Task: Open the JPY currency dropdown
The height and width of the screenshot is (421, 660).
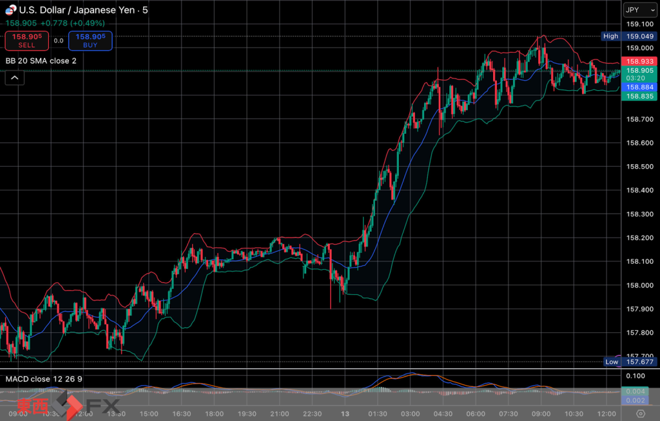Action: [638, 10]
